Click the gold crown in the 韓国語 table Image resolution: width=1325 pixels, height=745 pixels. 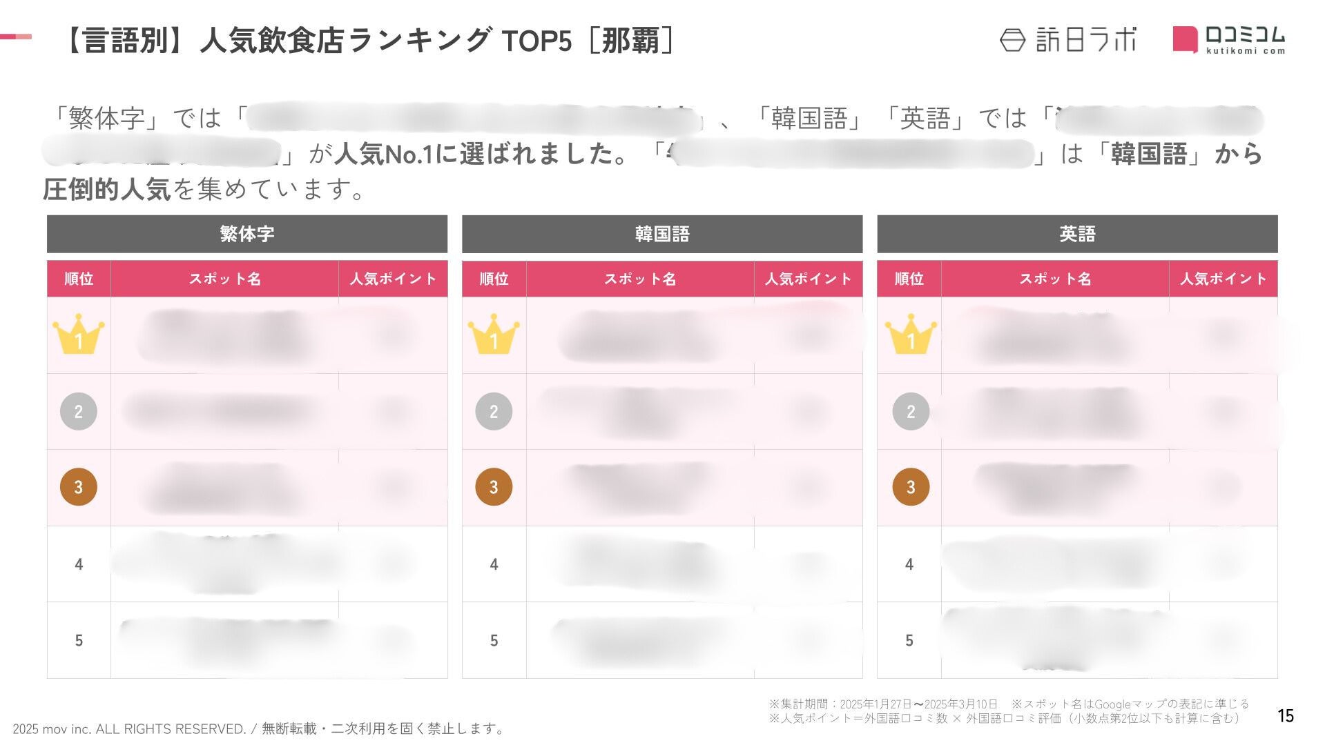click(494, 335)
